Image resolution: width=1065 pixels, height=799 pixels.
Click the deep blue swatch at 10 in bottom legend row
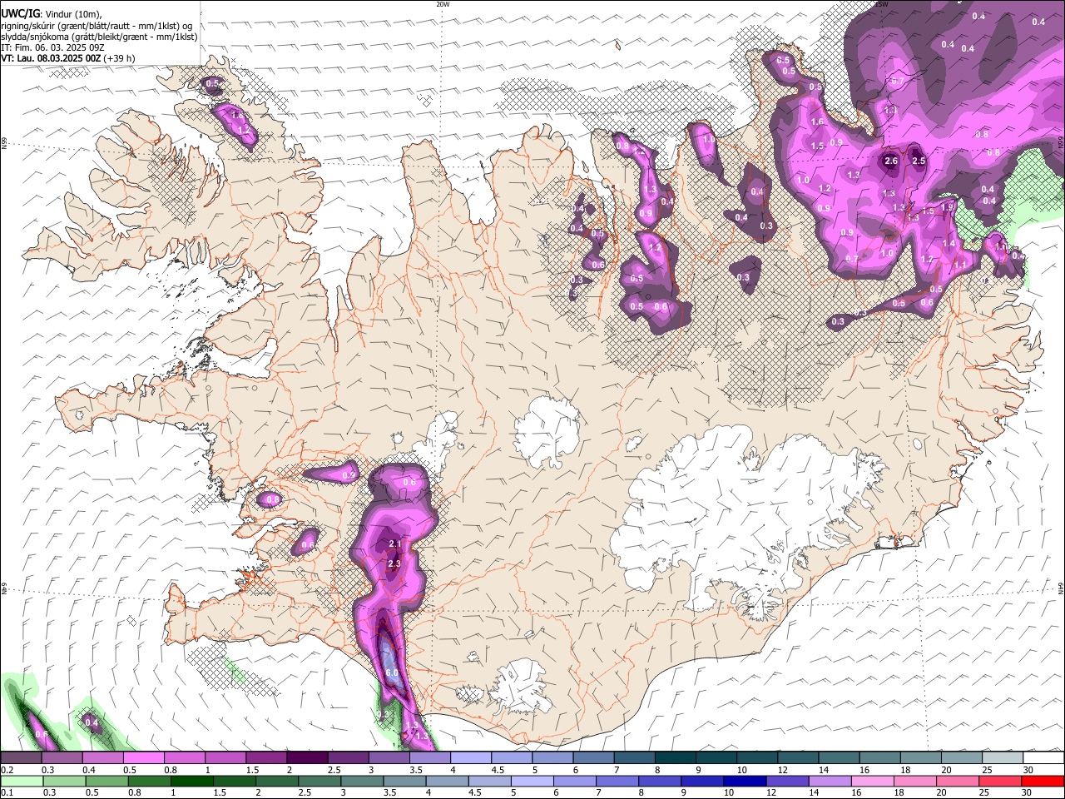(745, 782)
